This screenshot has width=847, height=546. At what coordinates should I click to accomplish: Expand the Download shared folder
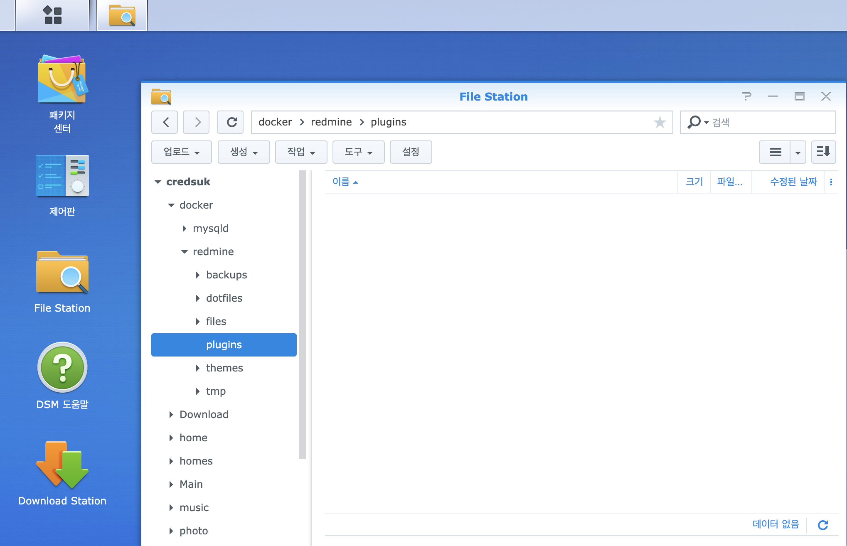171,415
